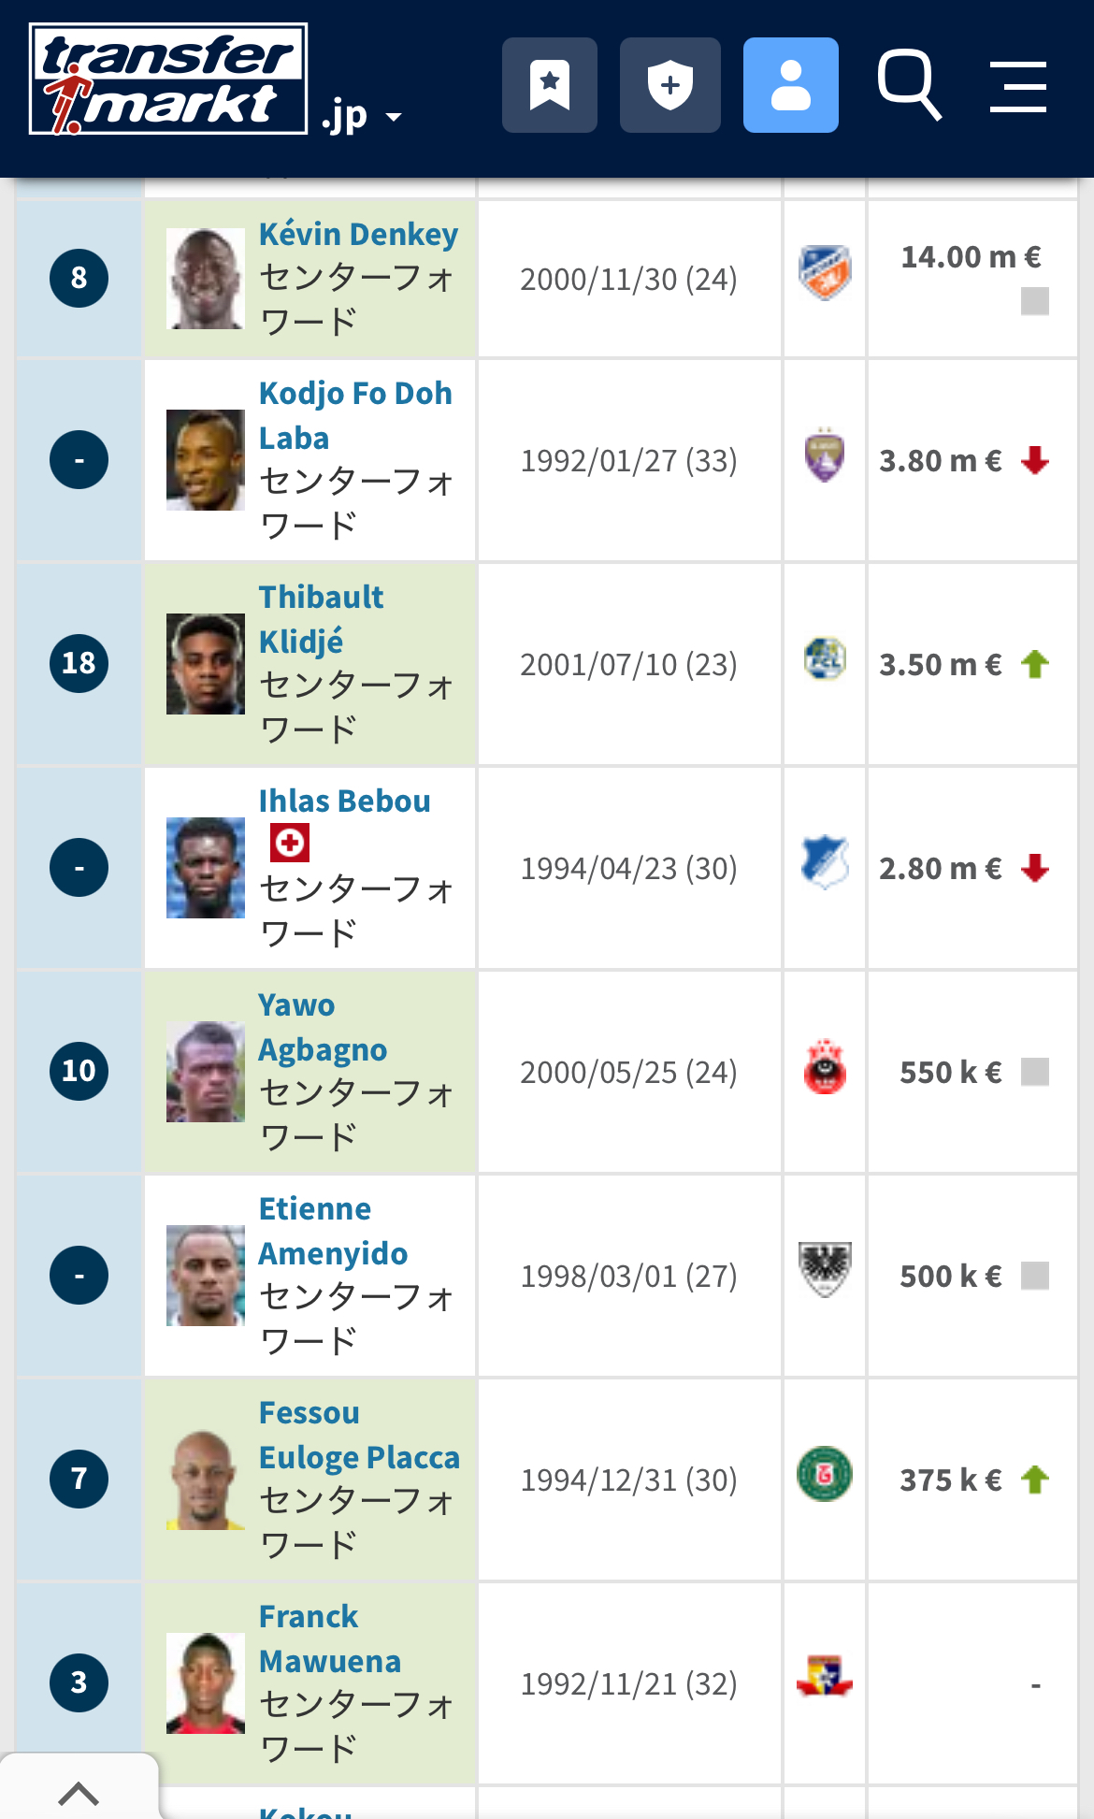The image size is (1094, 1819).
Task: Expand the .jp country dropdown
Action: click(x=362, y=116)
